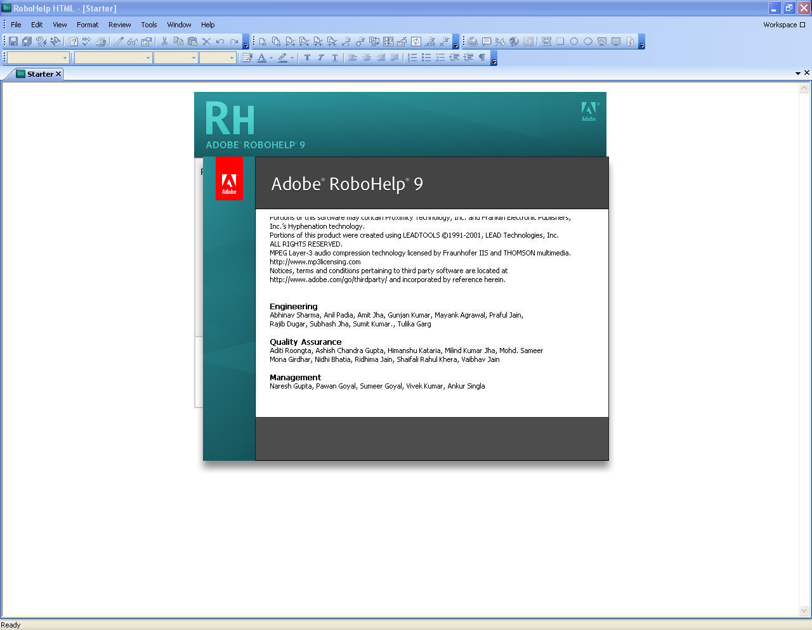
Task: Open the first style dropdown in format toolbar
Action: tap(65, 58)
